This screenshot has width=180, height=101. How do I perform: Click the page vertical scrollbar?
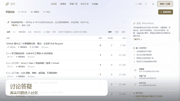179,21
